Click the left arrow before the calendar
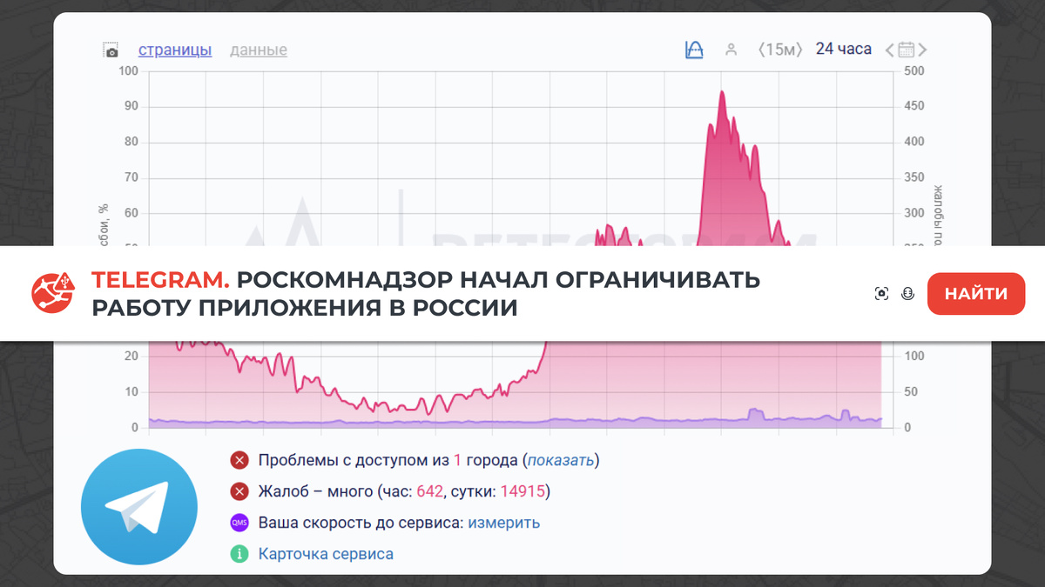The image size is (1045, 587). [890, 50]
